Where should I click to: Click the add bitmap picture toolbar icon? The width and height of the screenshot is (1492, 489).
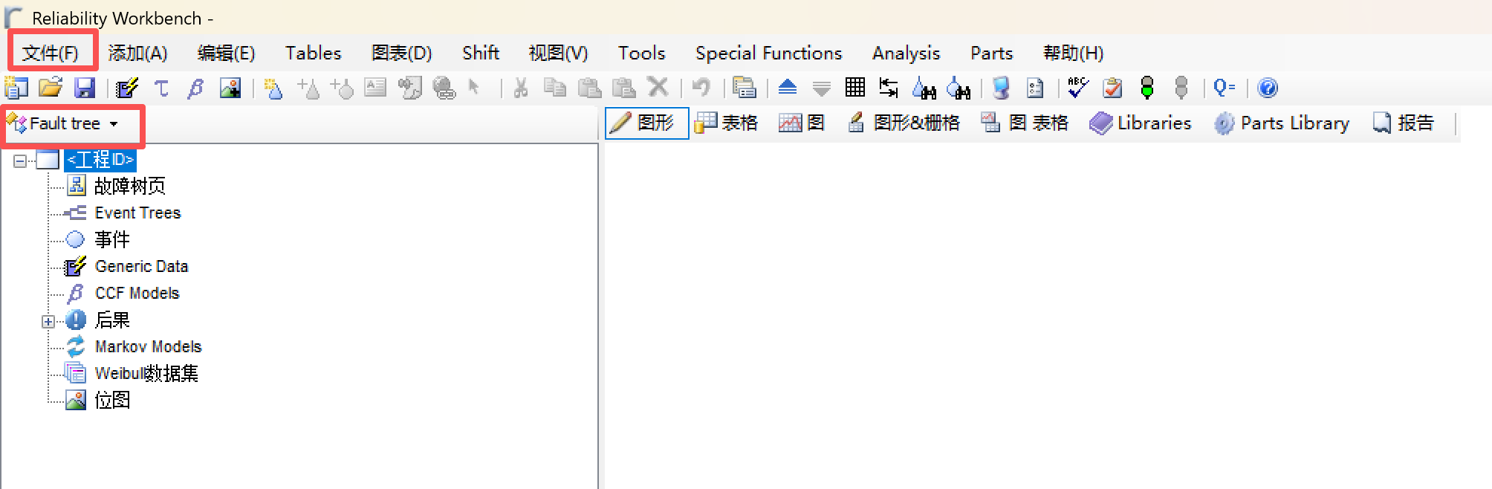click(230, 88)
